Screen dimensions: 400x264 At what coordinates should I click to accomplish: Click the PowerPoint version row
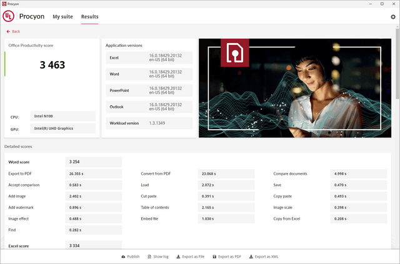[x=149, y=90]
